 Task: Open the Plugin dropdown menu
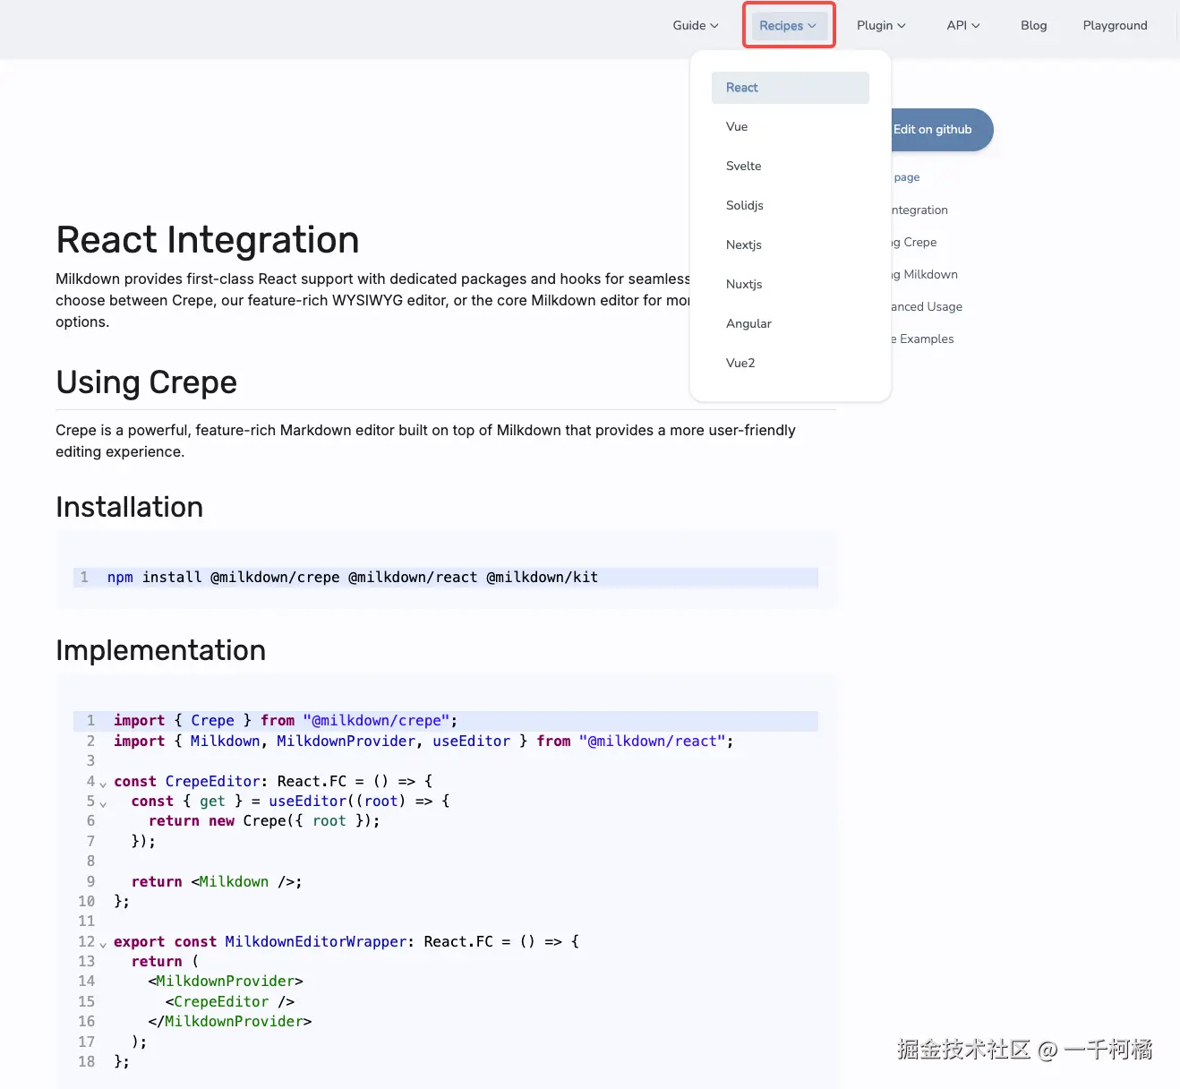pos(881,25)
